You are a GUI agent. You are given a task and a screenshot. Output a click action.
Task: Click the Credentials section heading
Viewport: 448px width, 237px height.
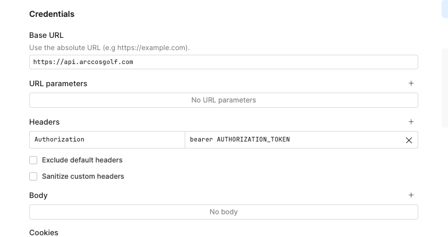point(52,13)
